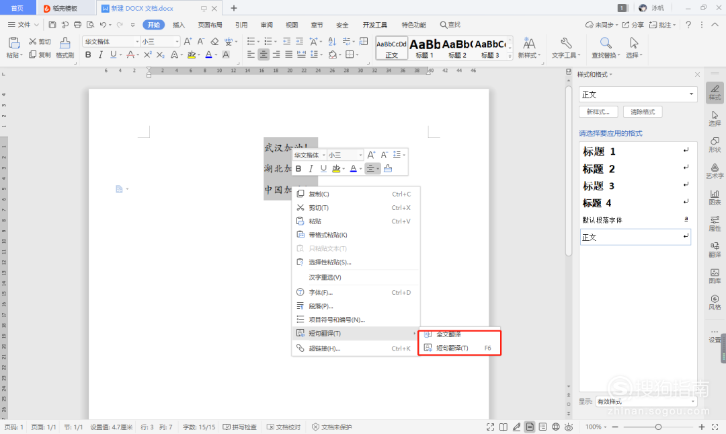
Task: Toggle center alignment in the ribbon
Action: click(x=264, y=55)
